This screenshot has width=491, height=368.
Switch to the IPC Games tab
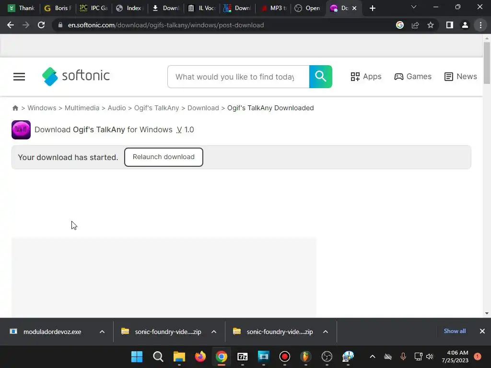94,8
